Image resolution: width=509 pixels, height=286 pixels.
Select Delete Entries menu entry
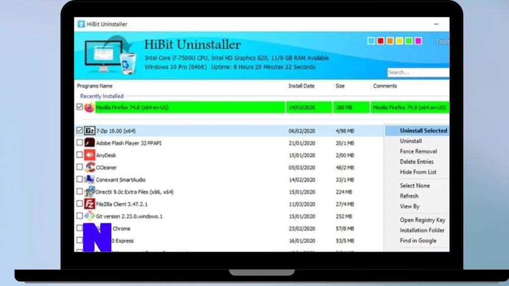[x=417, y=162]
